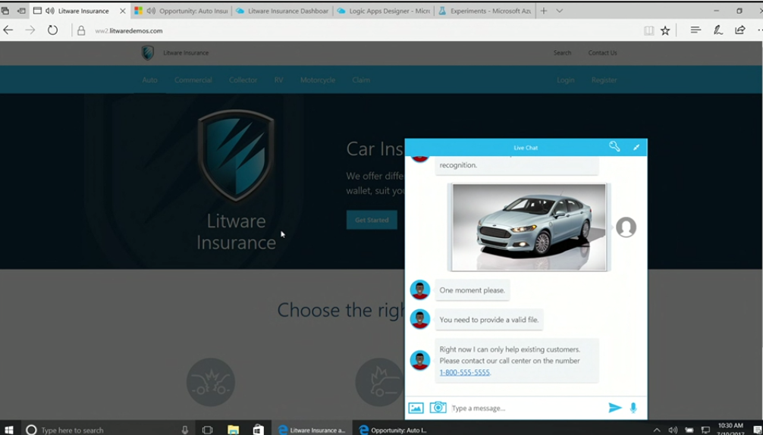Select the Collector navigation item
The height and width of the screenshot is (435, 763).
point(243,80)
